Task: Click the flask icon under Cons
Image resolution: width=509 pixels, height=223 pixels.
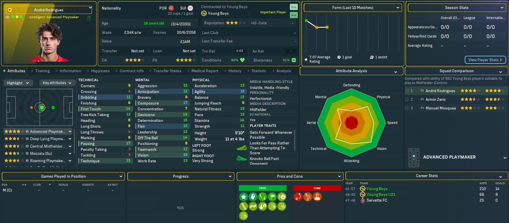Action: tap(317, 197)
